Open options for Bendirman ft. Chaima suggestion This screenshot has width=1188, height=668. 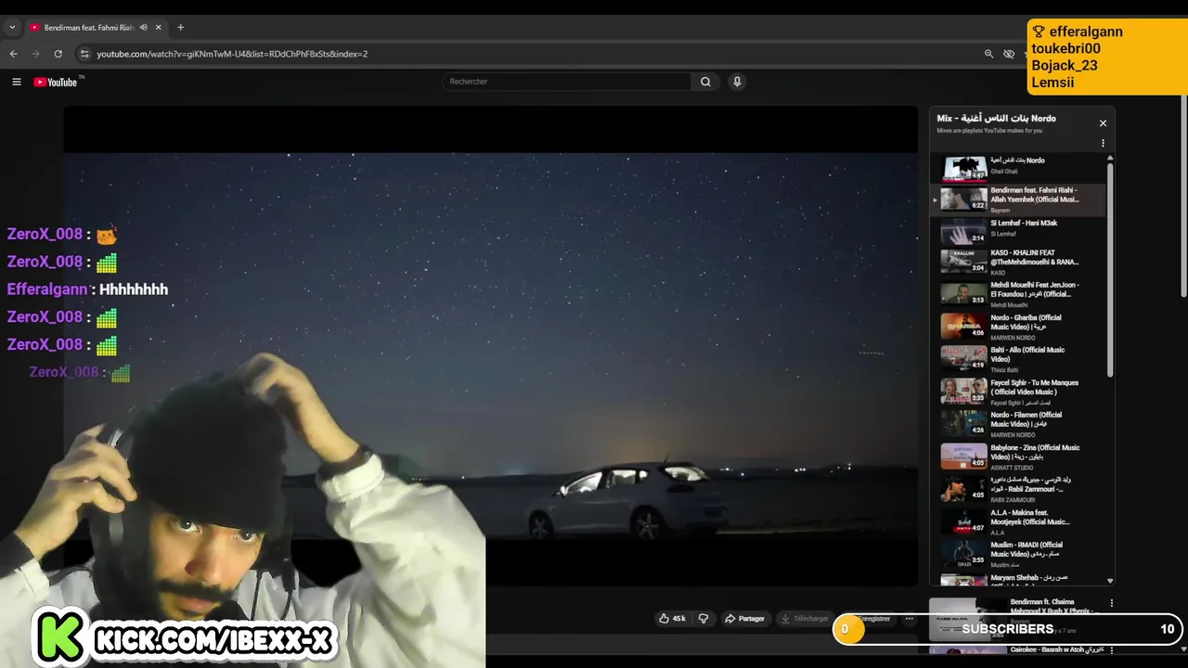(1111, 603)
